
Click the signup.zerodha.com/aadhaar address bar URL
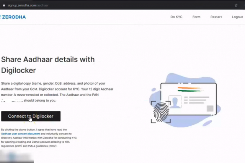pyautogui.click(x=28, y=5)
